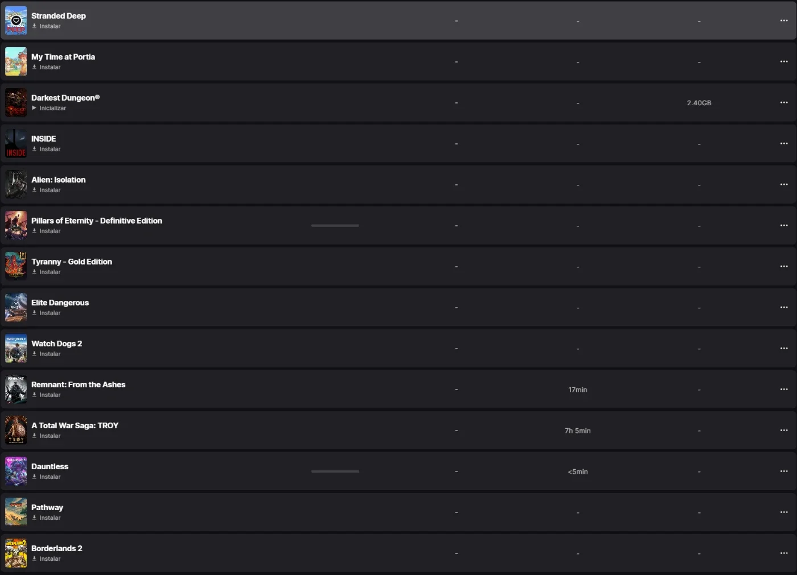Viewport: 797px width, 575px height.
Task: Open options menu for Dauntless row
Action: 784,471
